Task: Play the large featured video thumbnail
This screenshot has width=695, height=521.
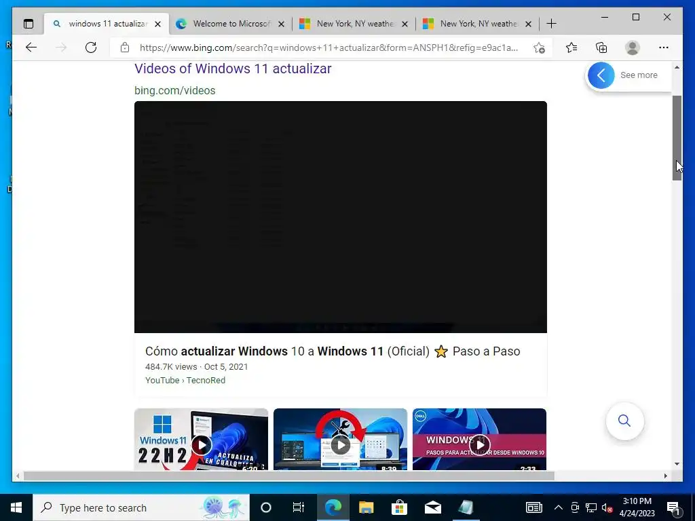Action: click(x=341, y=217)
